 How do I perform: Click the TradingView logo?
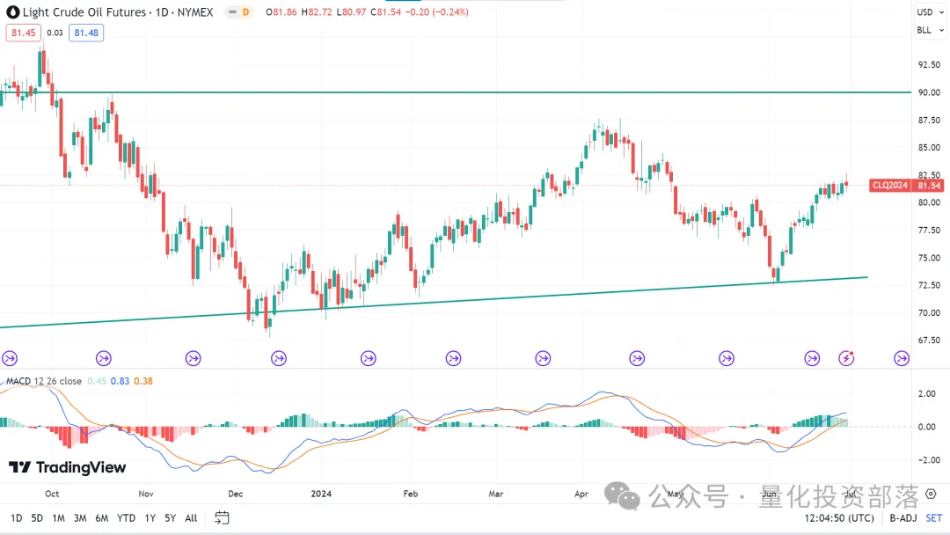click(x=67, y=467)
